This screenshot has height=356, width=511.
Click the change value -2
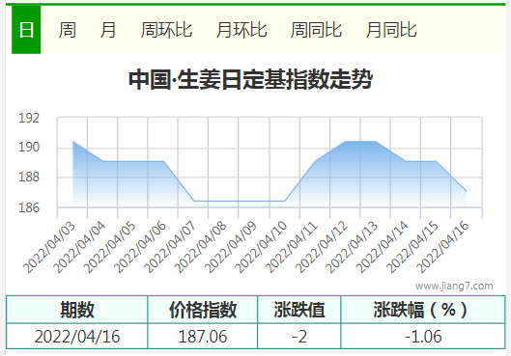pos(299,337)
